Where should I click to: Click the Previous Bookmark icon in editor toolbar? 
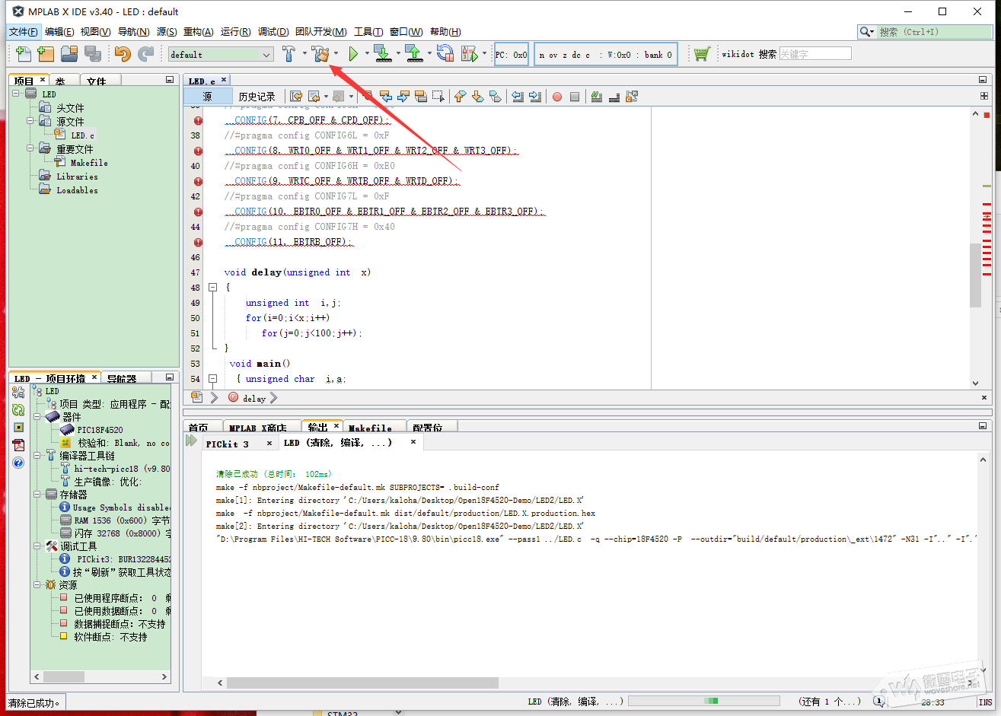[x=460, y=97]
